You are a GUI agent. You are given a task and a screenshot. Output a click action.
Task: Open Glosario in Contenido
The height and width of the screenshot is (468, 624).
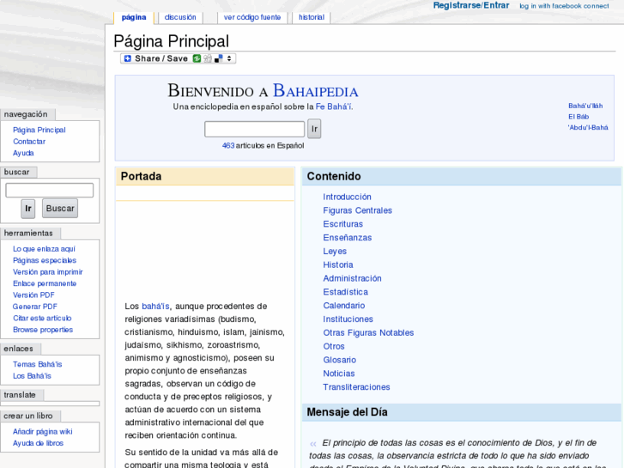click(339, 360)
